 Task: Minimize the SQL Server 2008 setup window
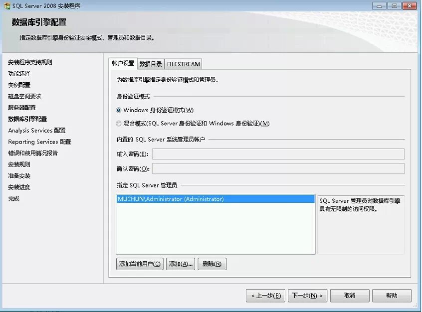379,6
